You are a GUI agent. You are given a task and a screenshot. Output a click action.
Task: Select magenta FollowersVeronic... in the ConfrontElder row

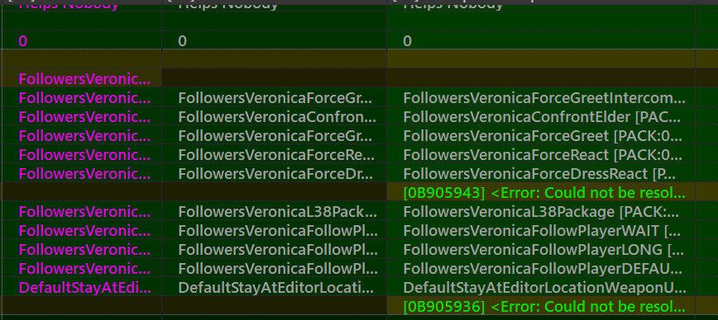tap(82, 117)
